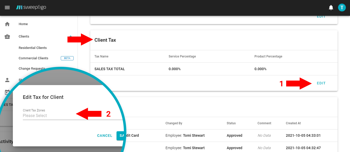Click the sweep&go logo
The height and width of the screenshot is (152, 350).
tap(31, 7)
